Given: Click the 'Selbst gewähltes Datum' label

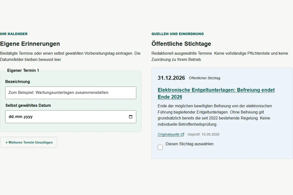Looking at the screenshot, I should click(x=28, y=106).
